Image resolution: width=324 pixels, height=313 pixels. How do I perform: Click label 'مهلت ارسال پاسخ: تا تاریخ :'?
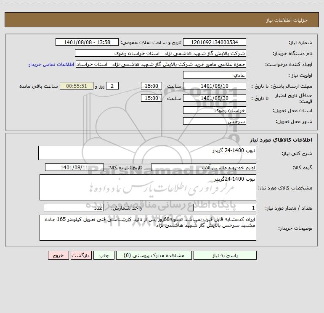pyautogui.click(x=282, y=86)
